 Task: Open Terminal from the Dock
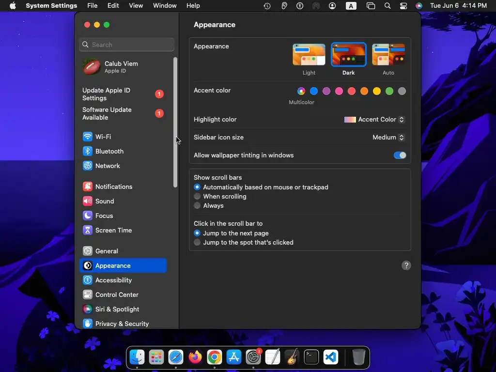click(x=311, y=357)
